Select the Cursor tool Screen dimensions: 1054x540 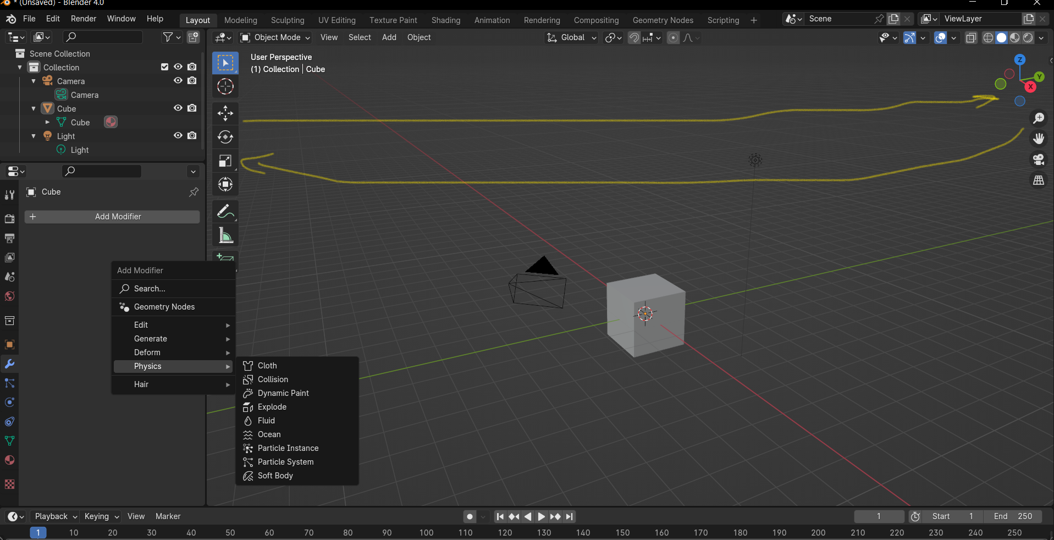point(225,86)
